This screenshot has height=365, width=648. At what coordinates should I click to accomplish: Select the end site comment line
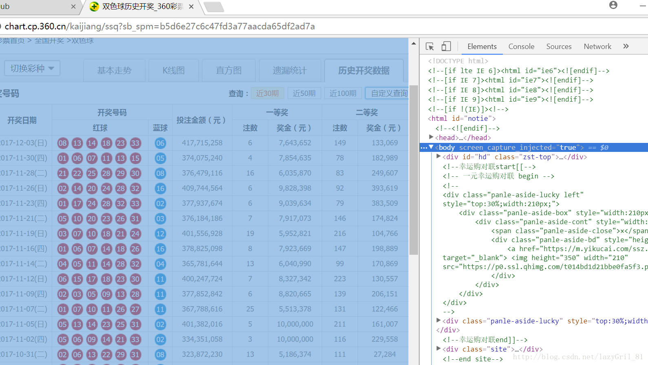pos(473,359)
